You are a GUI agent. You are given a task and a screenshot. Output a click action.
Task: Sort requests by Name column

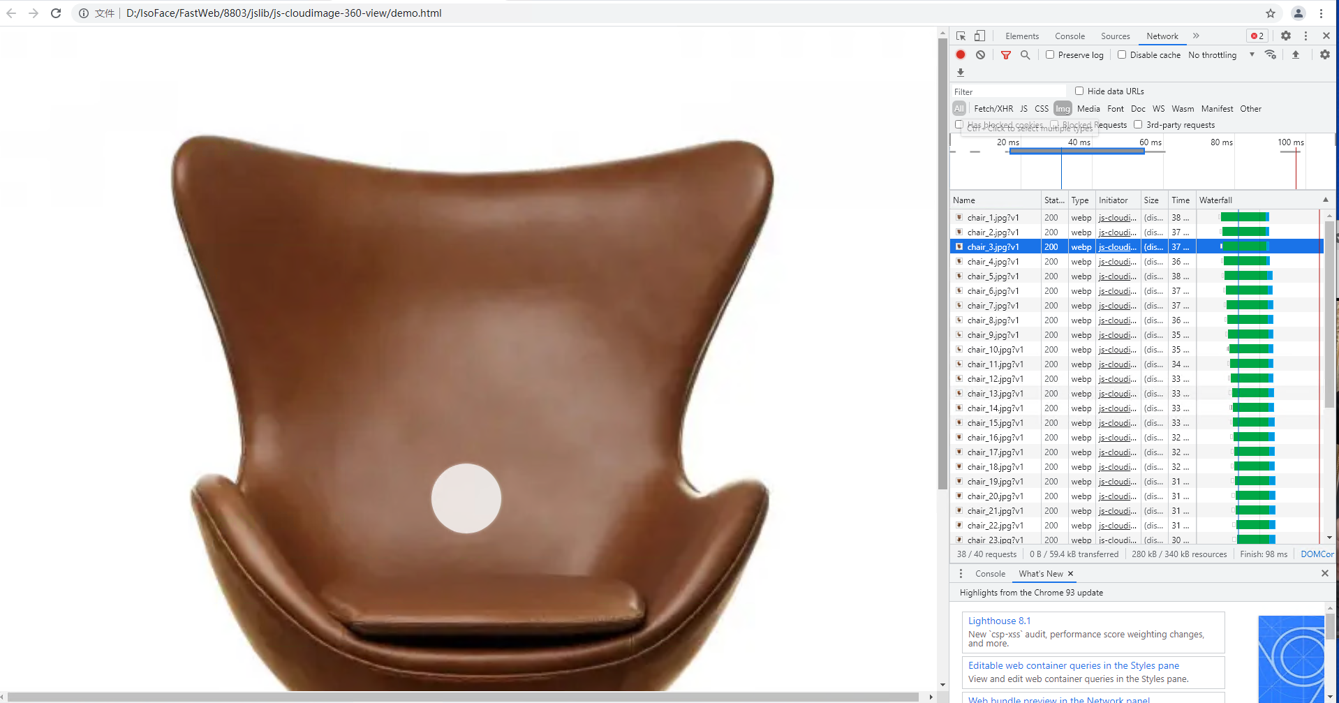[996, 200]
